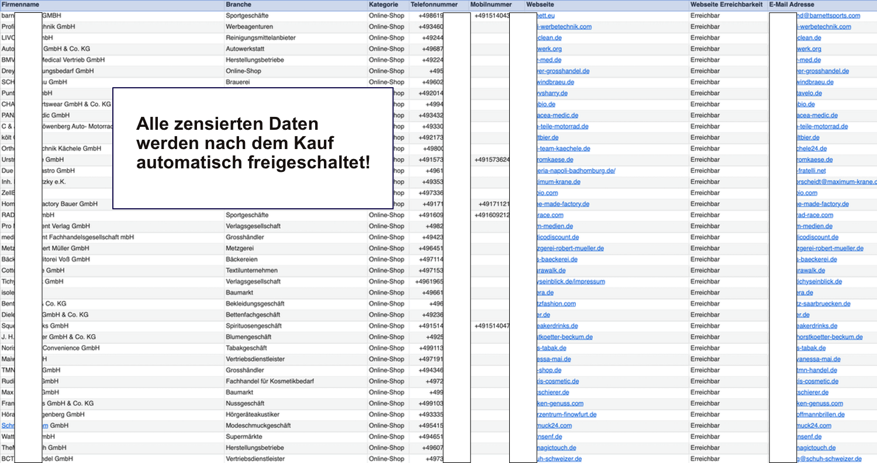Select the mobile number +491514047 cell
Viewport: 877px width, 463px height.
pyautogui.click(x=492, y=326)
